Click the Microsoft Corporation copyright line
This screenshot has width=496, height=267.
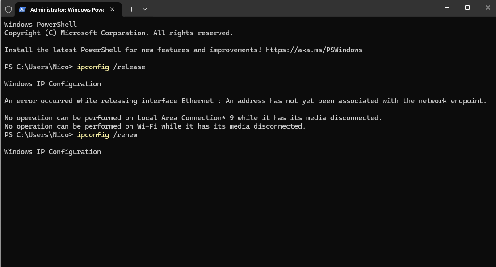[x=118, y=33]
